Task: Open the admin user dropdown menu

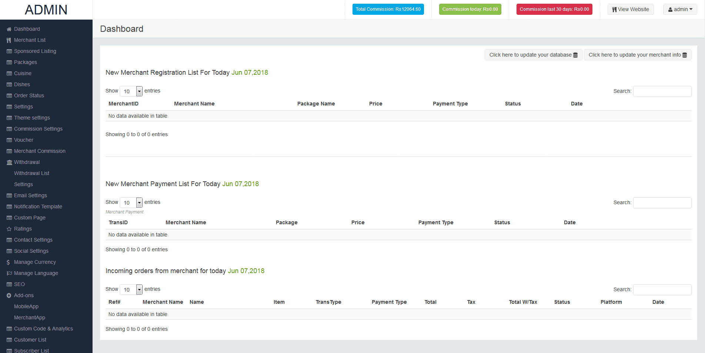Action: pos(680,10)
